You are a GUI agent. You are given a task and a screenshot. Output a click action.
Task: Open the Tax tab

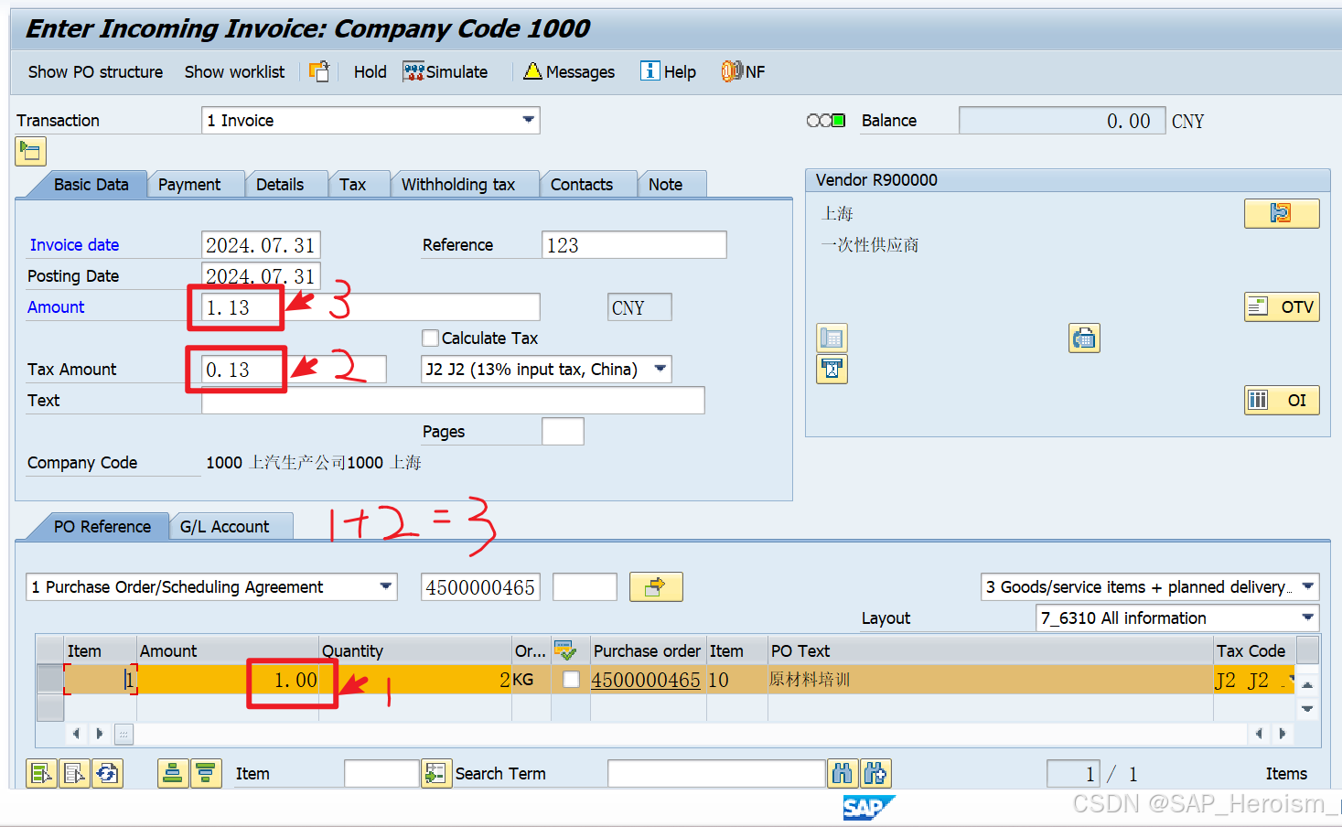[x=352, y=184]
